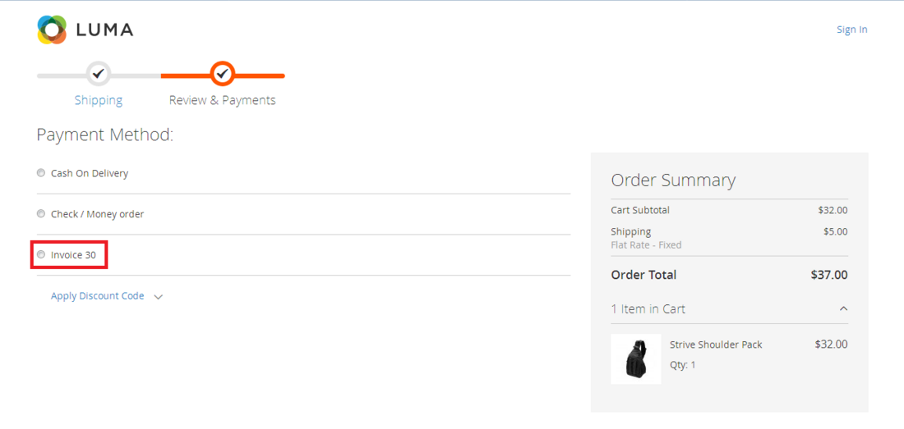This screenshot has height=429, width=904.
Task: Open the Strive Shoulder Pack thumbnail image
Action: [636, 358]
